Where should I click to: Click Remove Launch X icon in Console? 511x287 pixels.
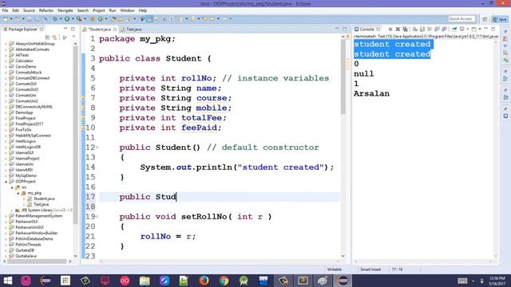point(398,29)
